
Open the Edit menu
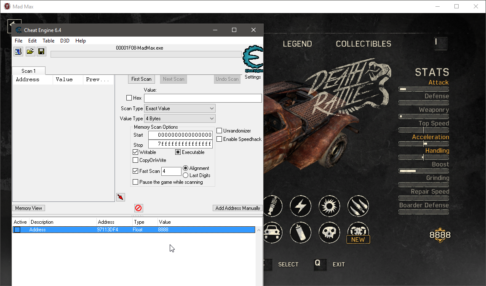(x=32, y=41)
